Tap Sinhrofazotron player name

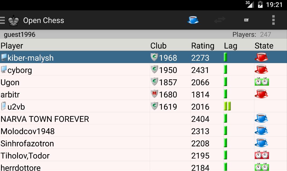point(27,143)
